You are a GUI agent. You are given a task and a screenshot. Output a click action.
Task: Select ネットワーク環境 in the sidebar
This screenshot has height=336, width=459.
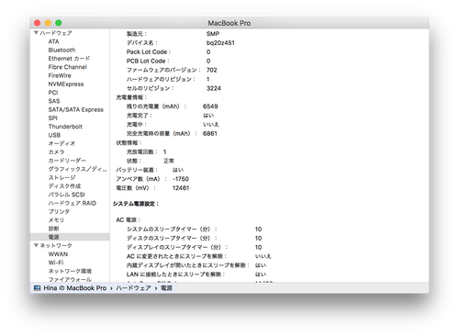click(x=70, y=271)
